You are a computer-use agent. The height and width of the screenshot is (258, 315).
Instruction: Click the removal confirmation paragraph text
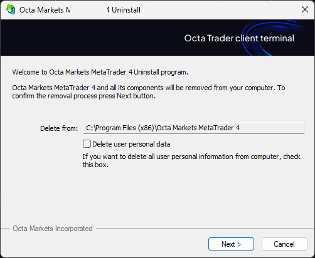click(x=149, y=91)
